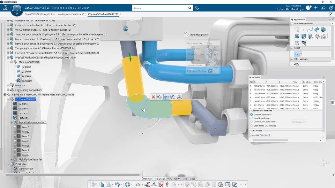Select PartBody under 3D Shape00069048
This screenshot has width=335, height=188.
click(27, 80)
